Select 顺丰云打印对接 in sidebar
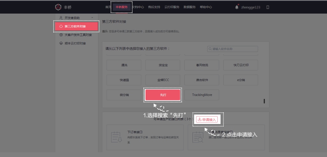The image size is (327, 157). pos(76,43)
